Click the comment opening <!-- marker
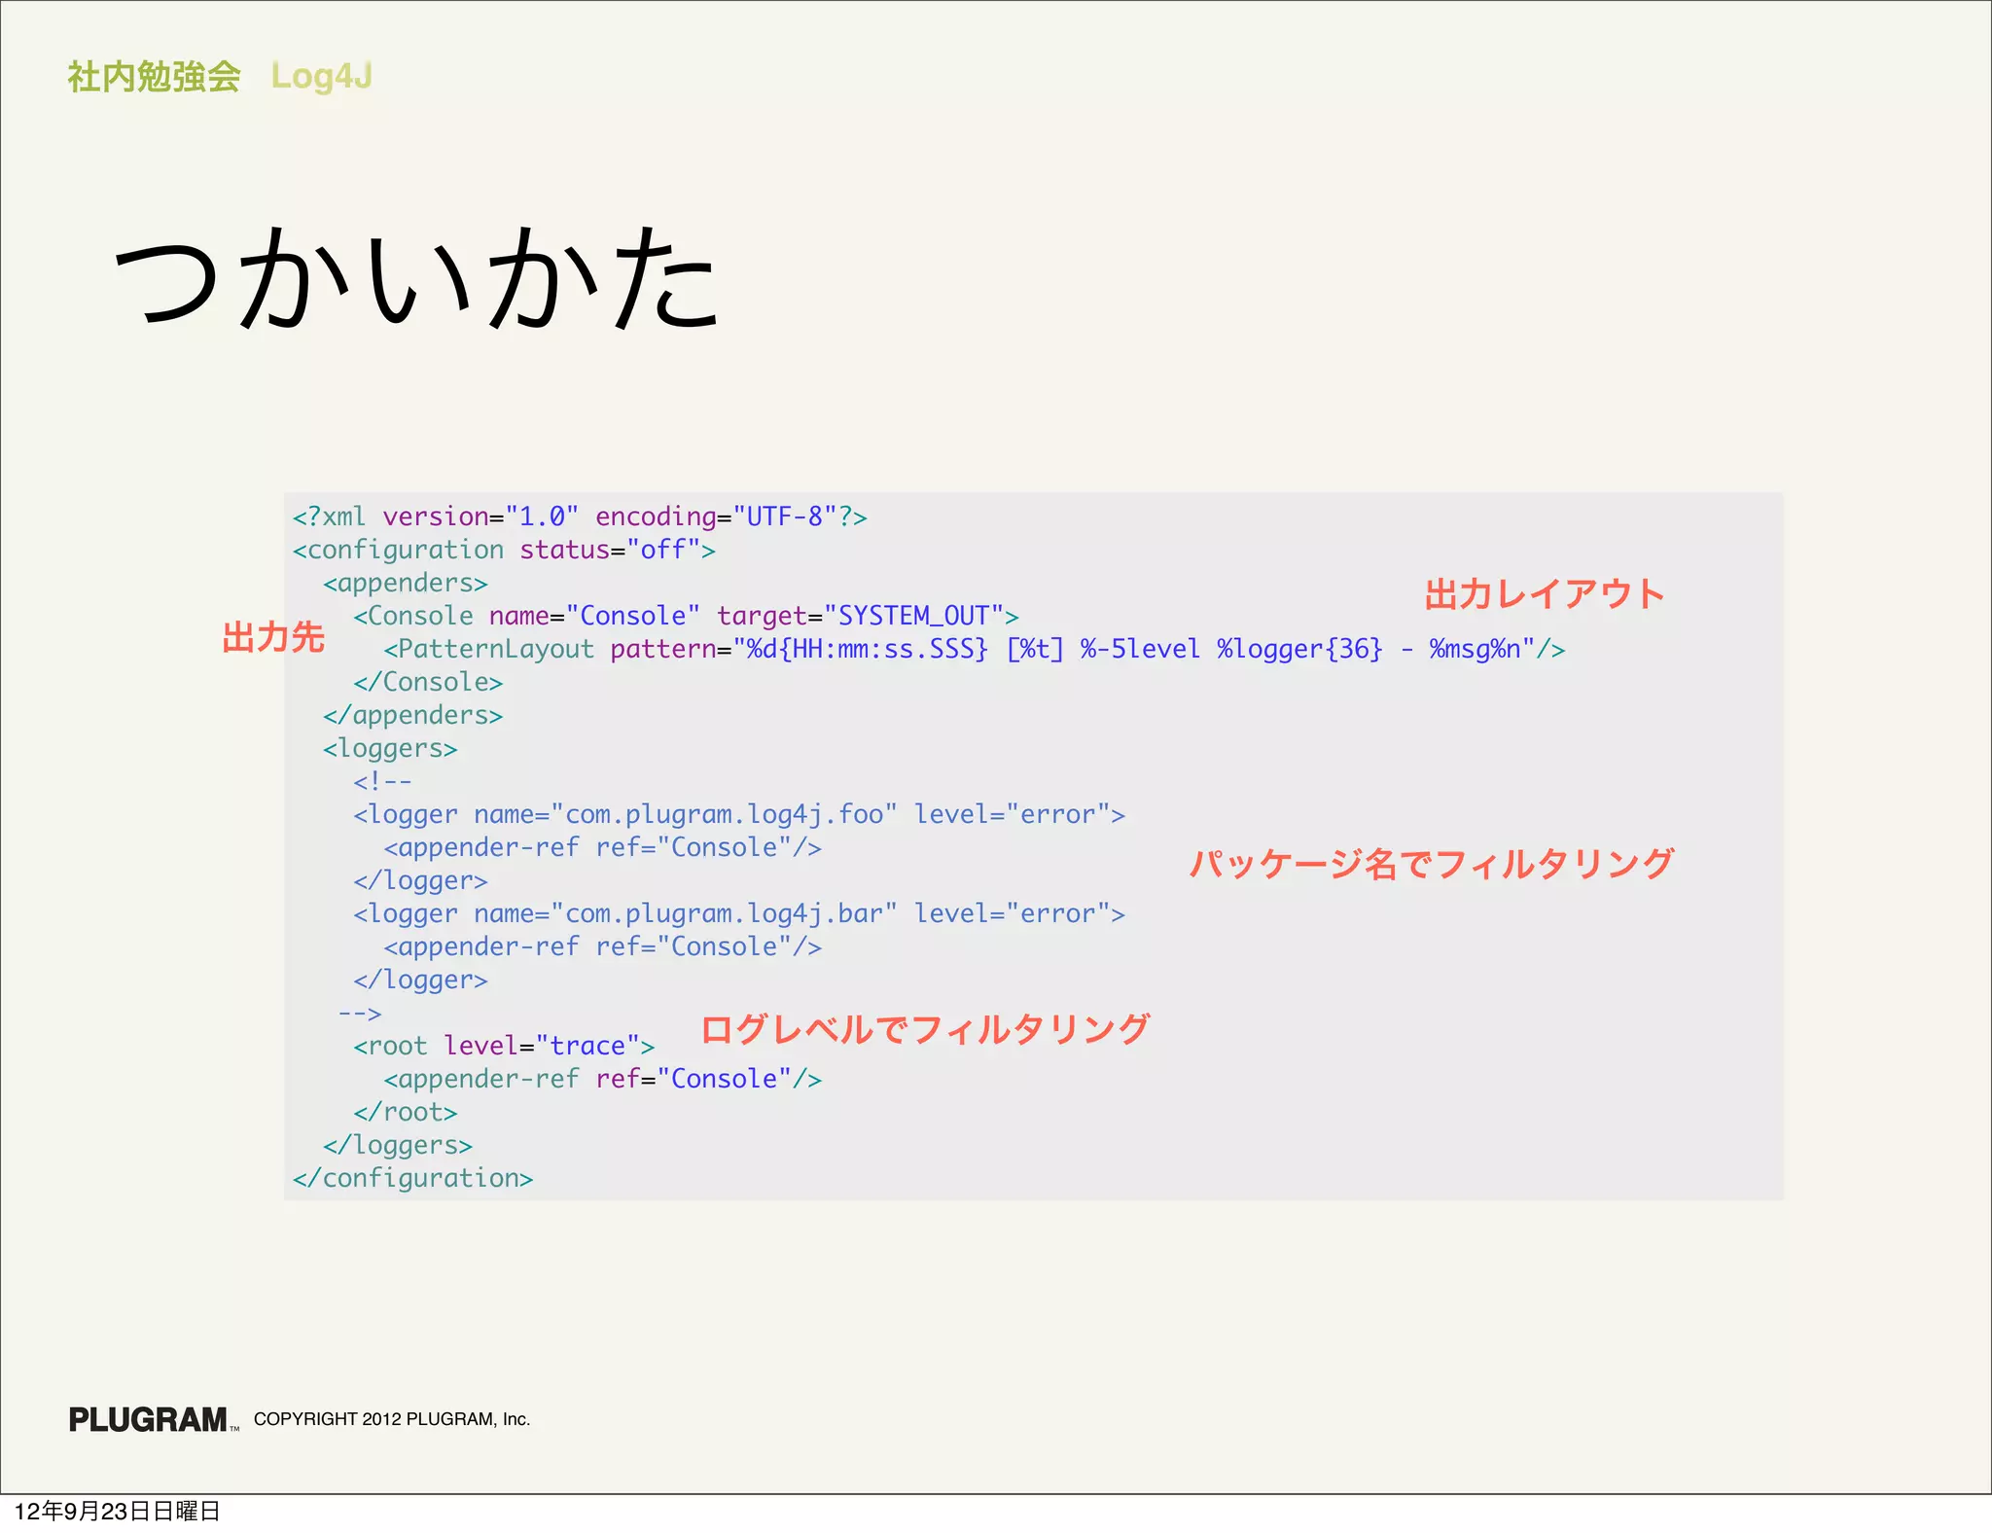 pyautogui.click(x=382, y=781)
